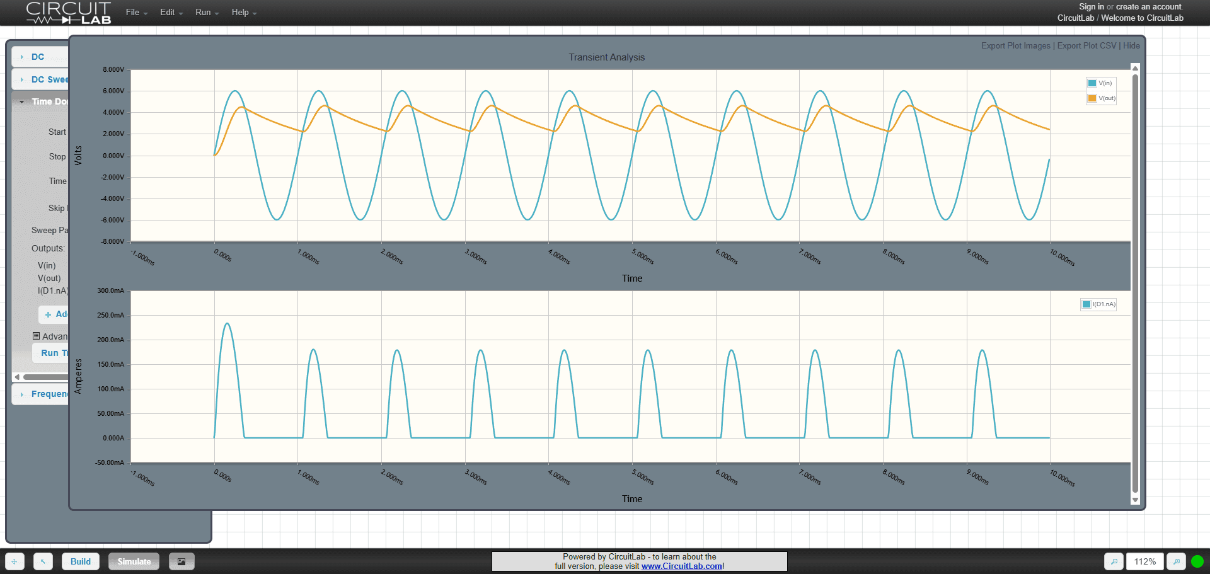The width and height of the screenshot is (1210, 574).
Task: Click the plus icon on Add output
Action: point(48,314)
